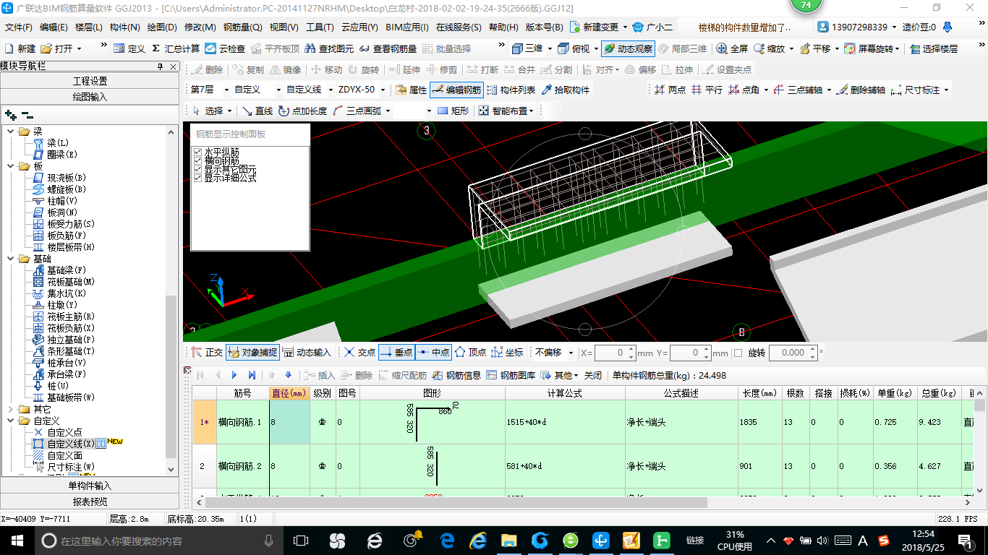Open the 文件(F) menu

click(x=19, y=27)
